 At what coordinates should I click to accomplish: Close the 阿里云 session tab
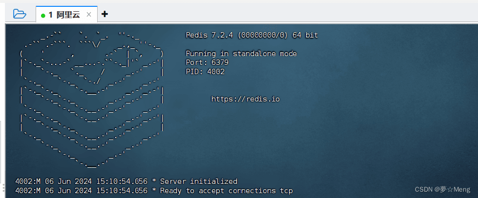(x=89, y=14)
